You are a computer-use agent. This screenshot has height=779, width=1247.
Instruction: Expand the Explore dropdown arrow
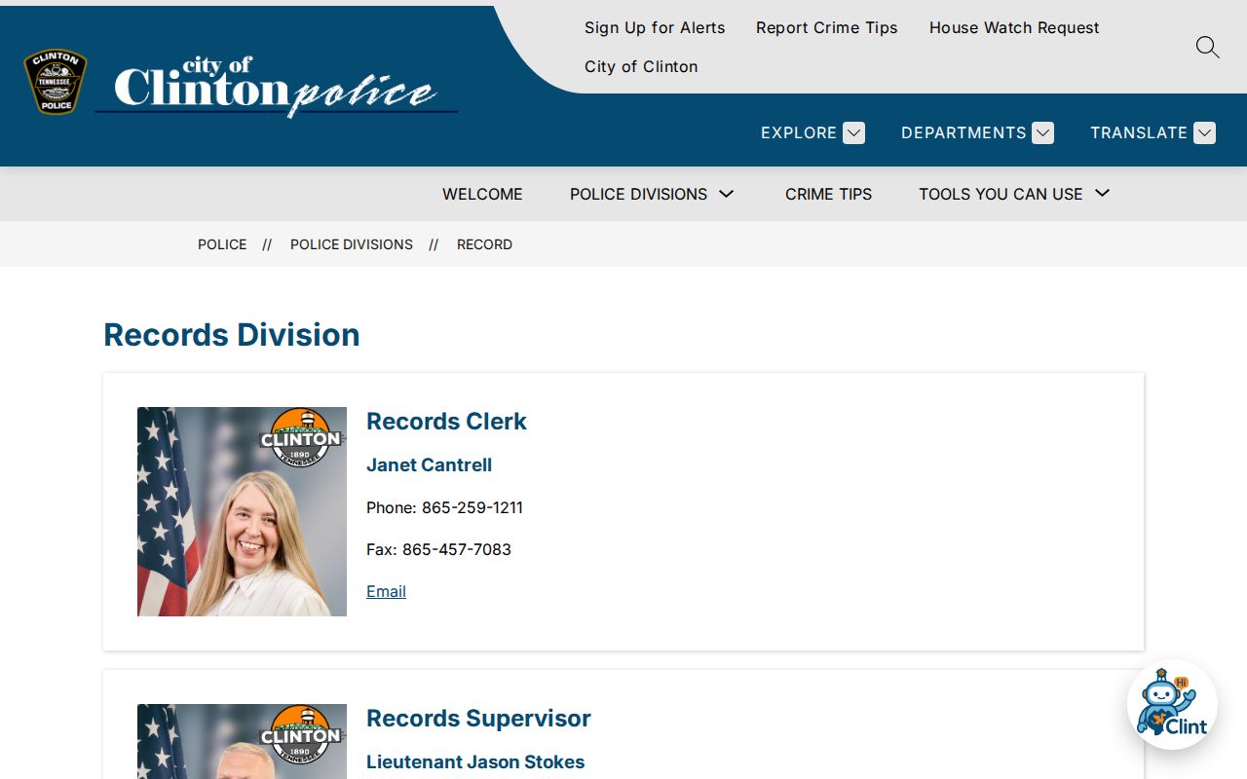(x=854, y=132)
